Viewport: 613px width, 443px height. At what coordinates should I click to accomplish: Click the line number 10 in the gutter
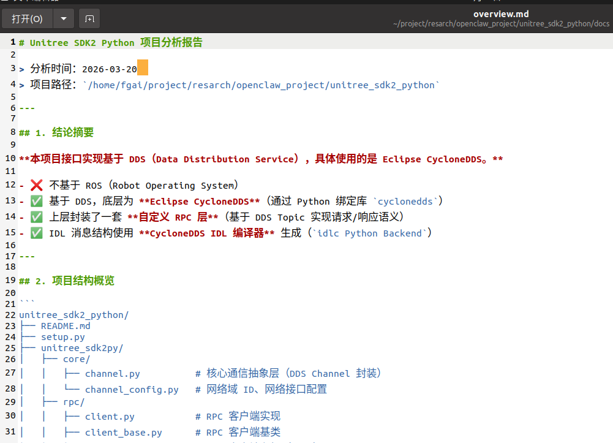pos(10,158)
